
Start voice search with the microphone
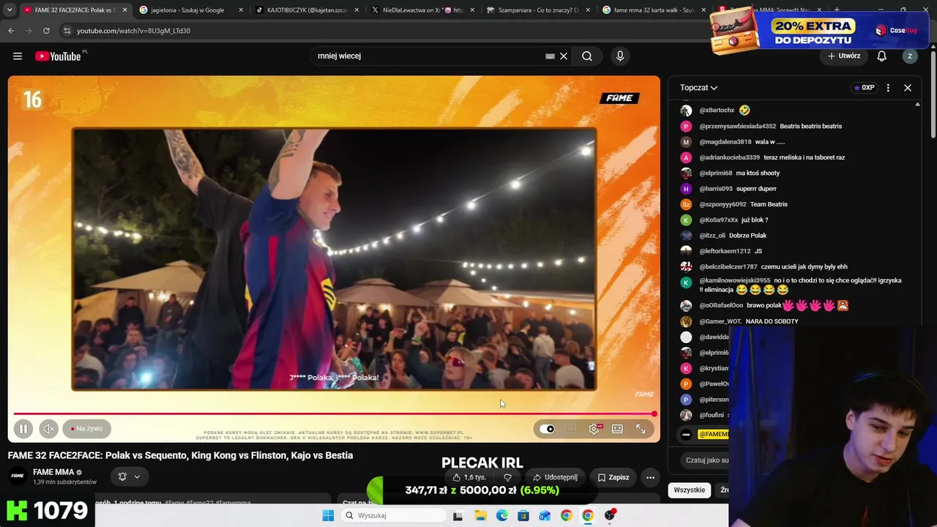620,56
